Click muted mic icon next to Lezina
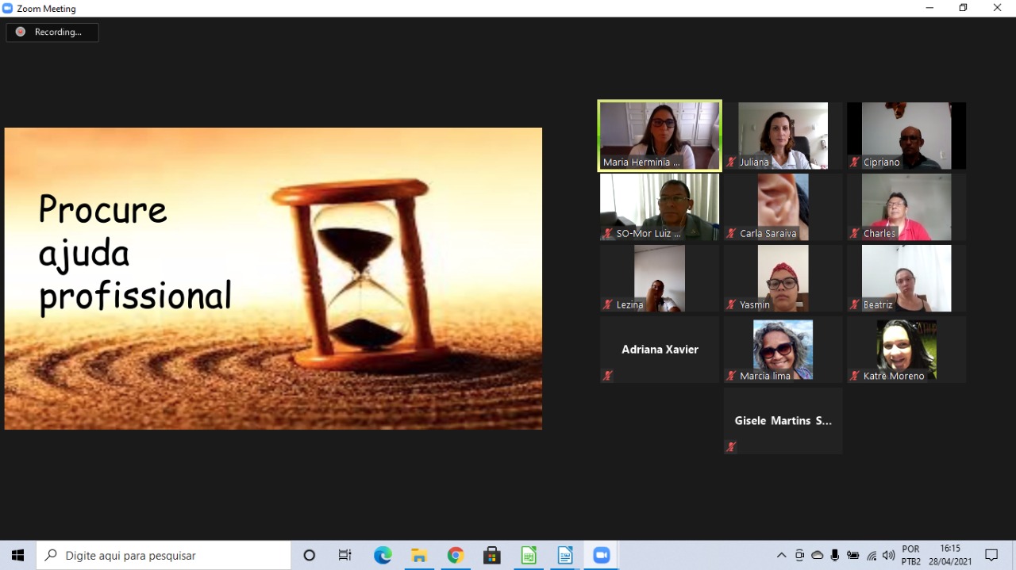This screenshot has width=1016, height=570. pos(608,304)
